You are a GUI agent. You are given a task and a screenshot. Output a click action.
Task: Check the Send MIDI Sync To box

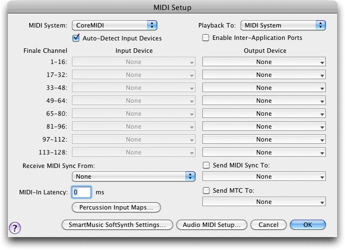[x=206, y=165]
